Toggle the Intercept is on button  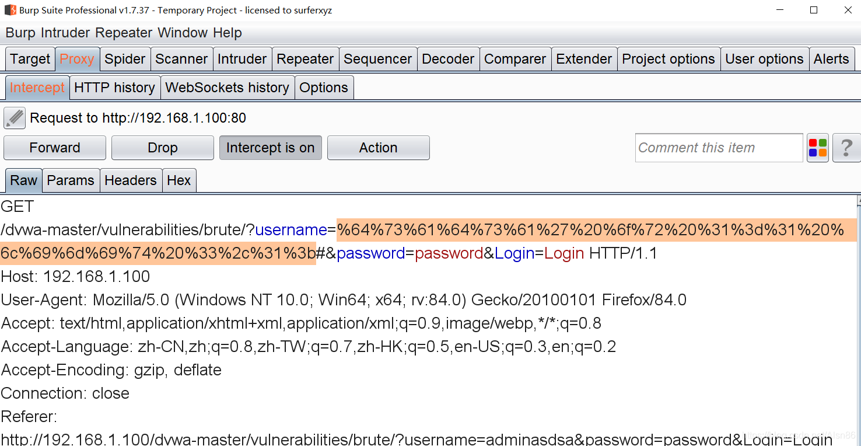(270, 148)
